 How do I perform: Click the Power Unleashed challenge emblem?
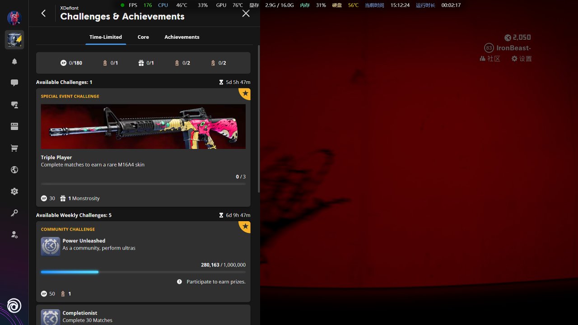click(51, 246)
